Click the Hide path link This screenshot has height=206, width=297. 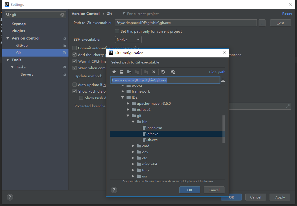[x=217, y=72]
